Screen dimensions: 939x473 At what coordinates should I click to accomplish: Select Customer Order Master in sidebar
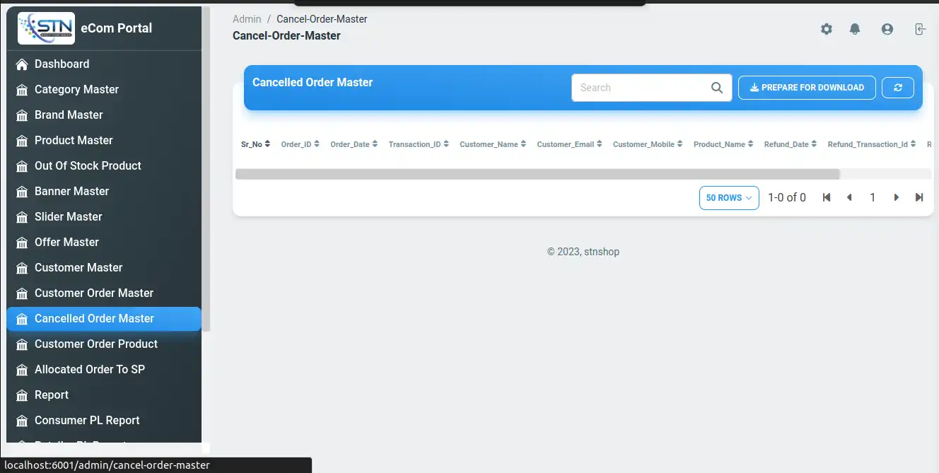[94, 293]
